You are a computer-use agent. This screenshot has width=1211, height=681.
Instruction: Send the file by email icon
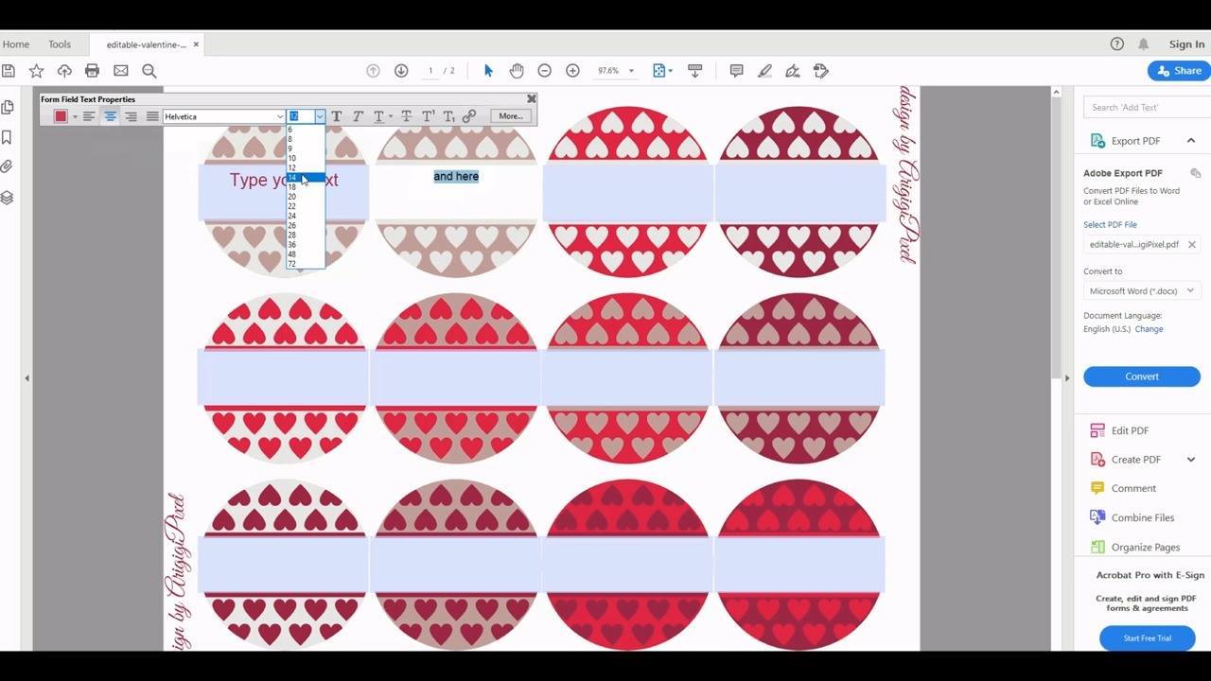[121, 71]
